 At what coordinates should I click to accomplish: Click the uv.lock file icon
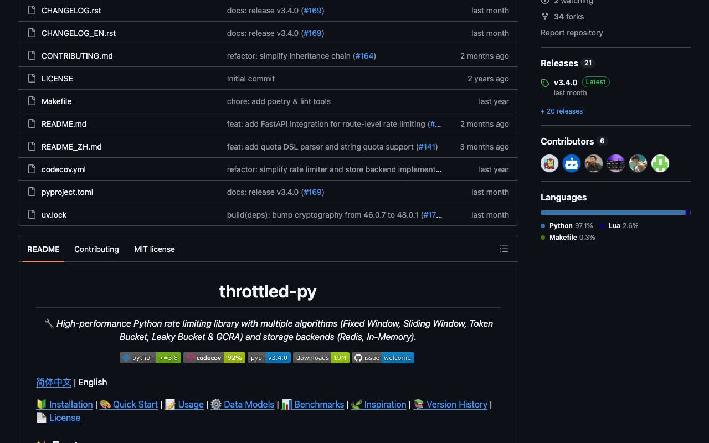(x=32, y=215)
